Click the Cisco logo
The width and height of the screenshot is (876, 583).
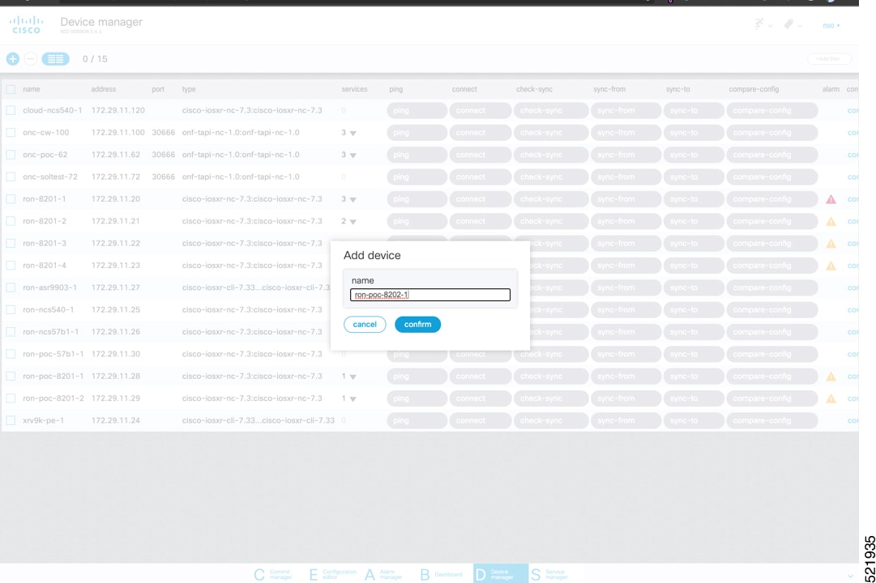26,24
